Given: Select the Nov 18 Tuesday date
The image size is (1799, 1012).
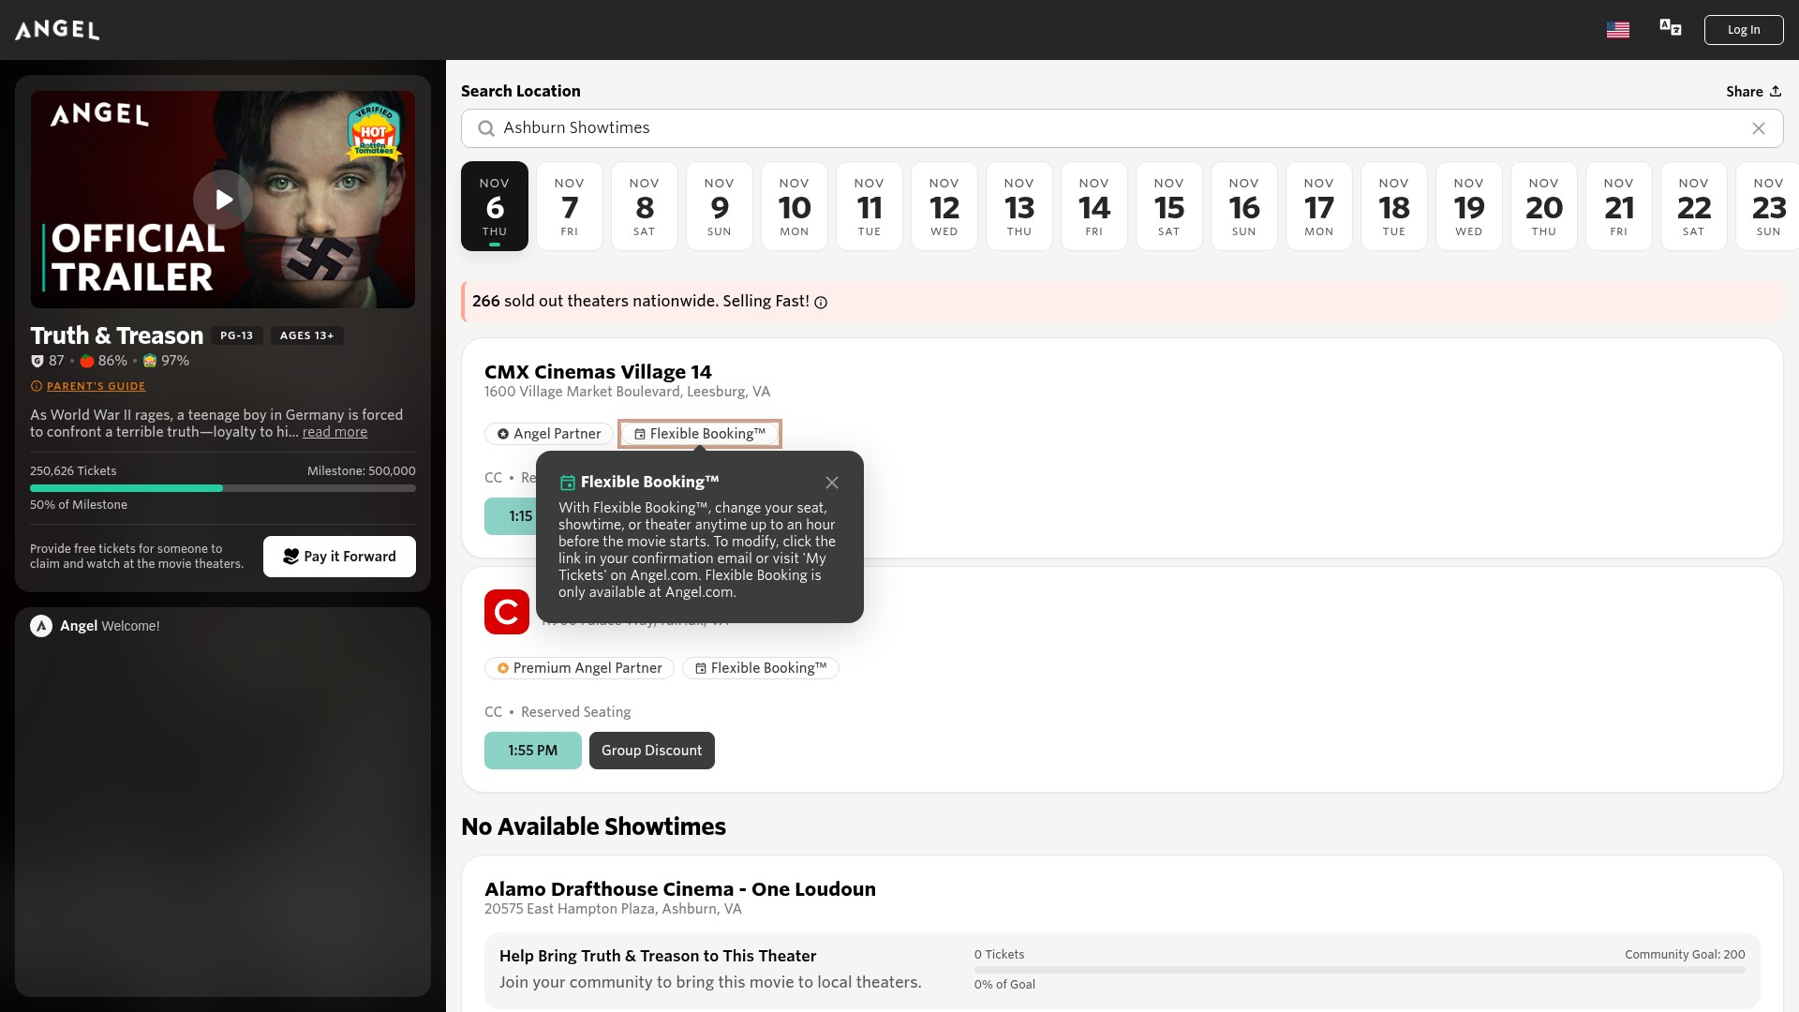Looking at the screenshot, I should click(1394, 206).
